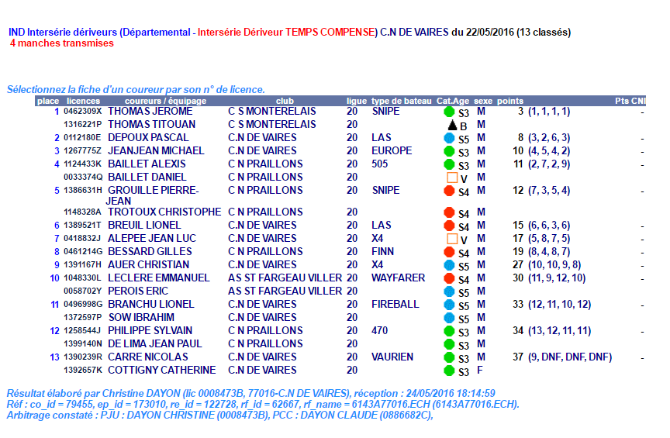Click red S4 dot for GROUILLE PIERRE-JEAN
Viewport: 670px width, 438px height.
[449, 191]
